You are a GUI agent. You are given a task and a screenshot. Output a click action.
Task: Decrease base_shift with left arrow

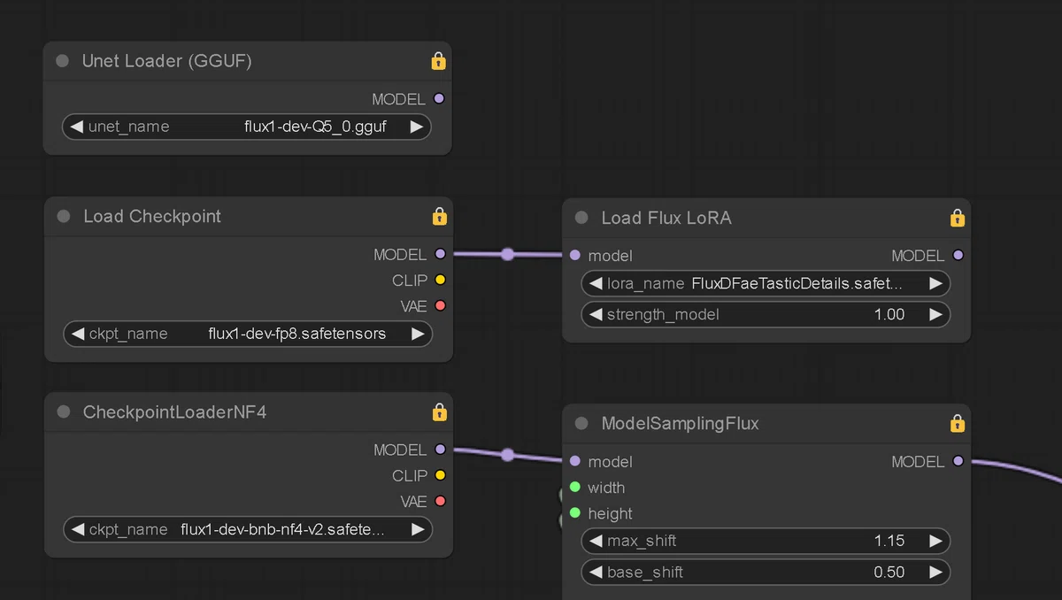(596, 572)
